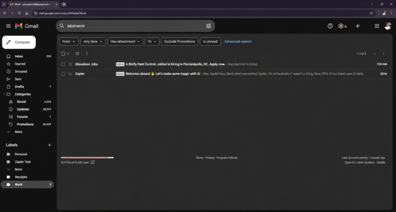The height and width of the screenshot is (212, 396).
Task: Click the Compose button
Action: click(x=19, y=42)
